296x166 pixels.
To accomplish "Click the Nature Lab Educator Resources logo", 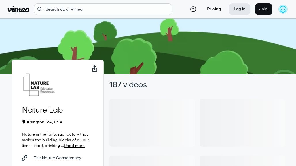I will (x=39, y=84).
